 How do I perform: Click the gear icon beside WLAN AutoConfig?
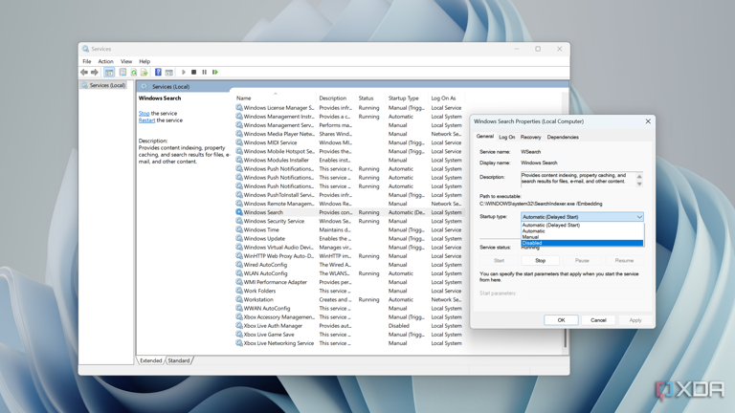click(x=239, y=273)
